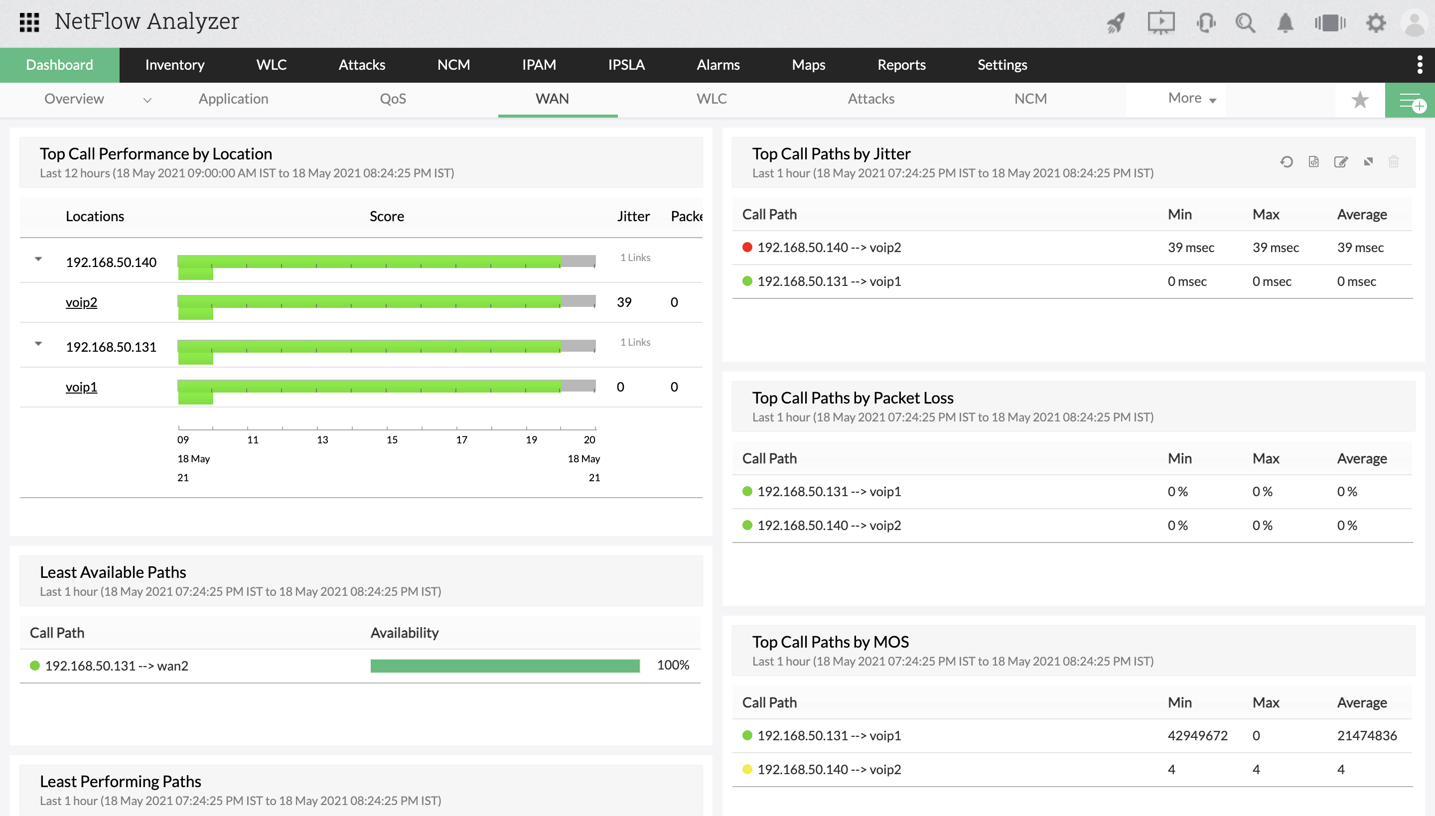Open the voip2 link in Top Call Performance

tap(81, 302)
